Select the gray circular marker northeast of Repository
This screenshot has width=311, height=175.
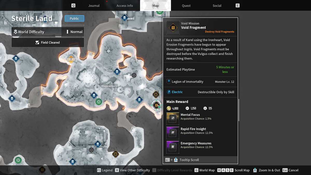134,75
